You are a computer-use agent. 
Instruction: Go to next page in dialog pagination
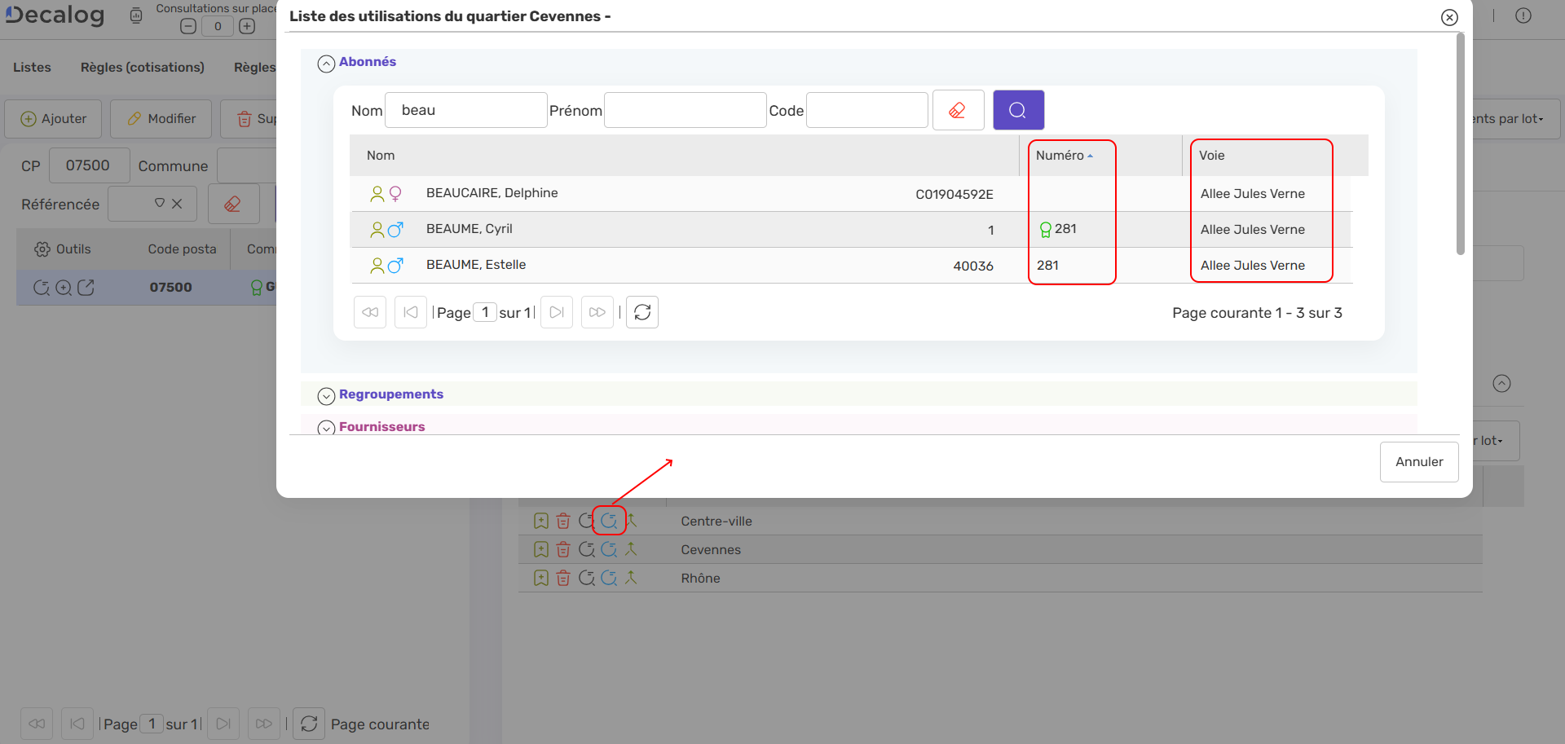[x=557, y=312]
